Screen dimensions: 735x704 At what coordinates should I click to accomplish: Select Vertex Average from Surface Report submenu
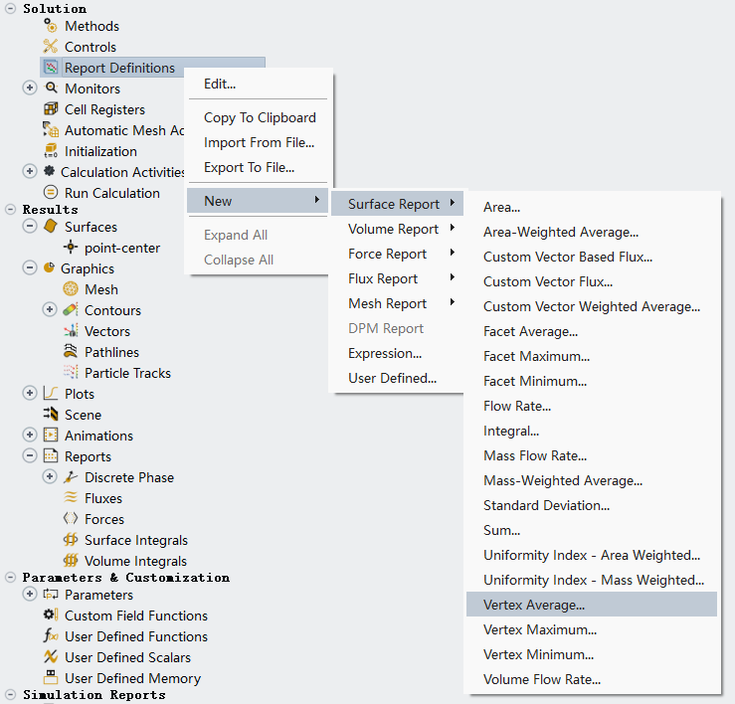(534, 605)
